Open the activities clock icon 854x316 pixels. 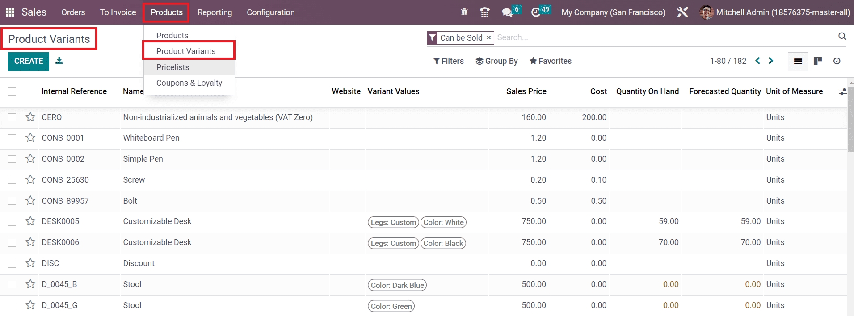(x=535, y=12)
